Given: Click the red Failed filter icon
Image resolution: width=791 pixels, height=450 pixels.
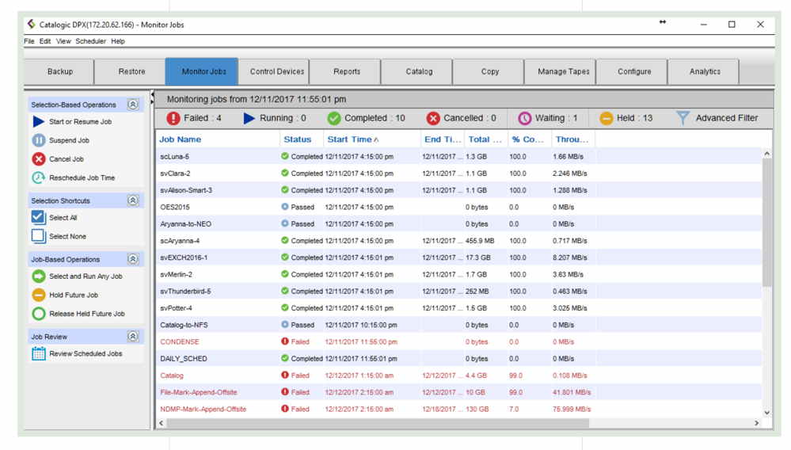Looking at the screenshot, I should [x=173, y=118].
